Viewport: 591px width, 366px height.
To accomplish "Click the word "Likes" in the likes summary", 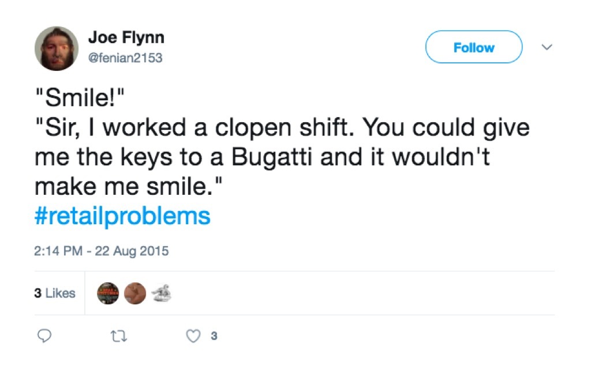I will coord(61,293).
